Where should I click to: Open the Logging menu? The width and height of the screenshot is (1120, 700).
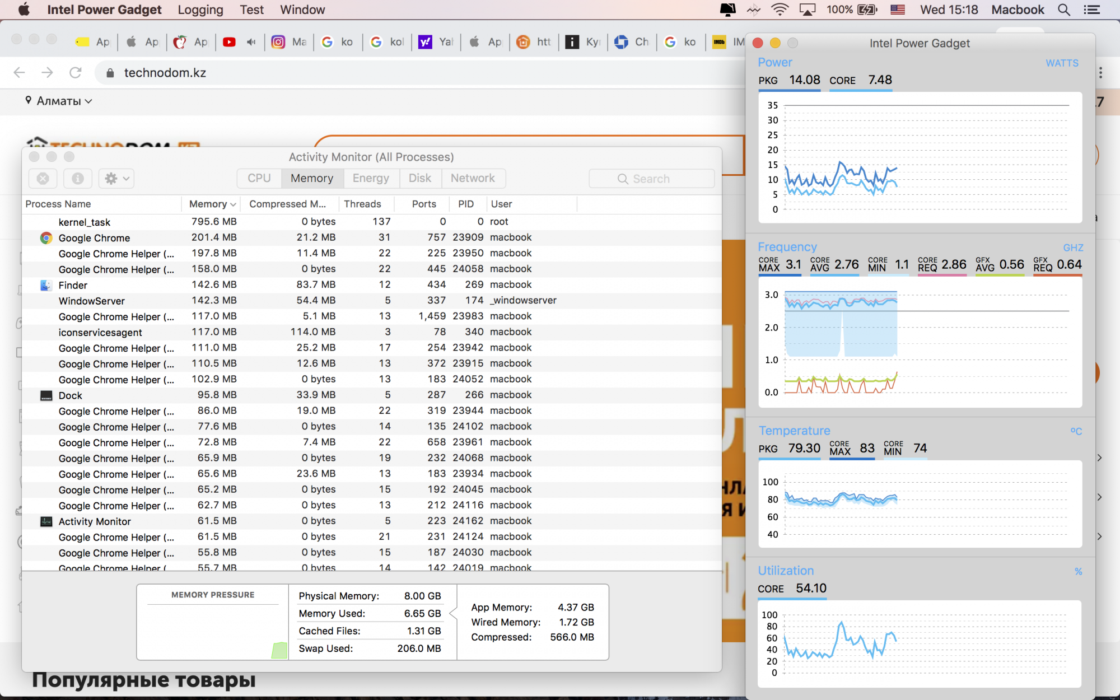[200, 10]
